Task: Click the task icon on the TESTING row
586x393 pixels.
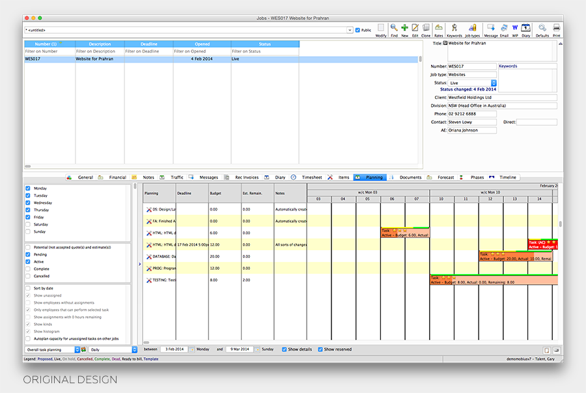Action: [x=148, y=280]
